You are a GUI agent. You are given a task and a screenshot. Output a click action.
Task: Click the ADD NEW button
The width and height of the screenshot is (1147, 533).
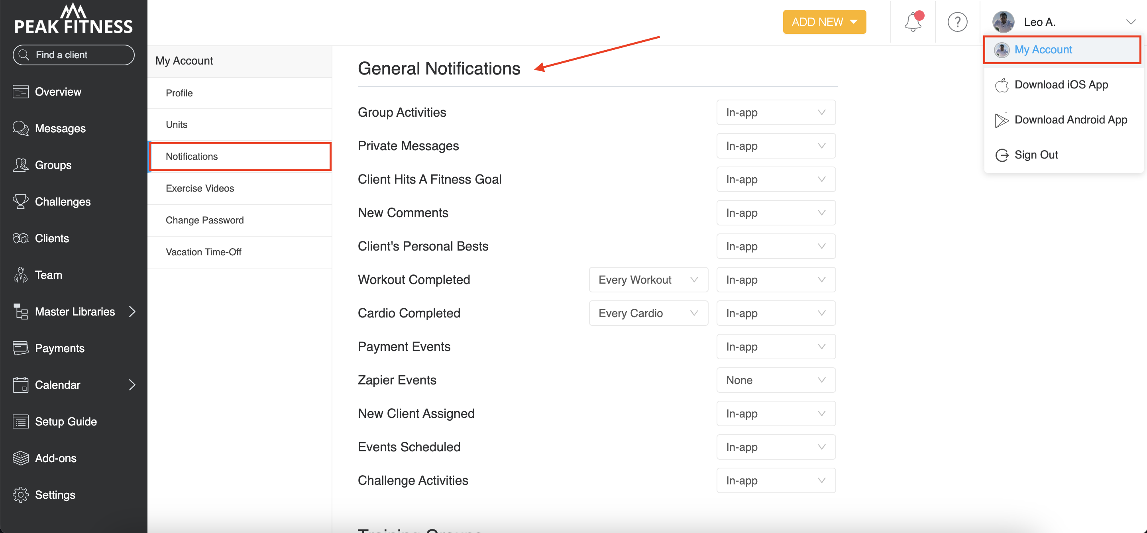point(824,22)
